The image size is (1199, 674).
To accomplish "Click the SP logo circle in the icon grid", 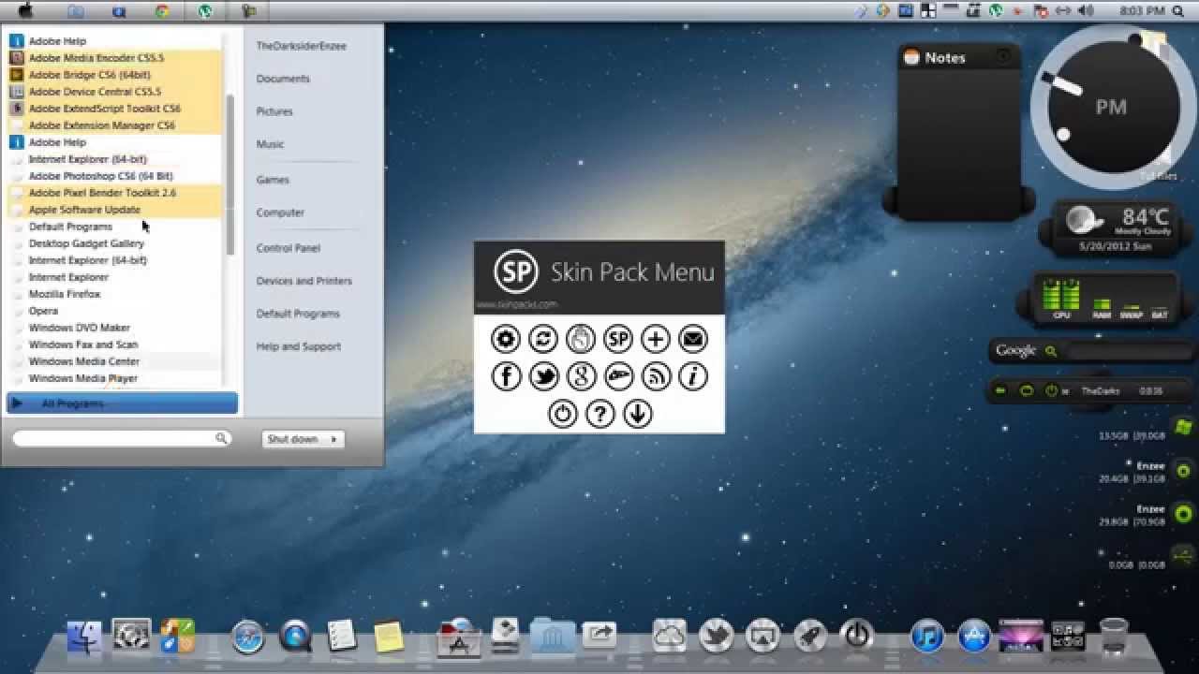I will pyautogui.click(x=618, y=339).
